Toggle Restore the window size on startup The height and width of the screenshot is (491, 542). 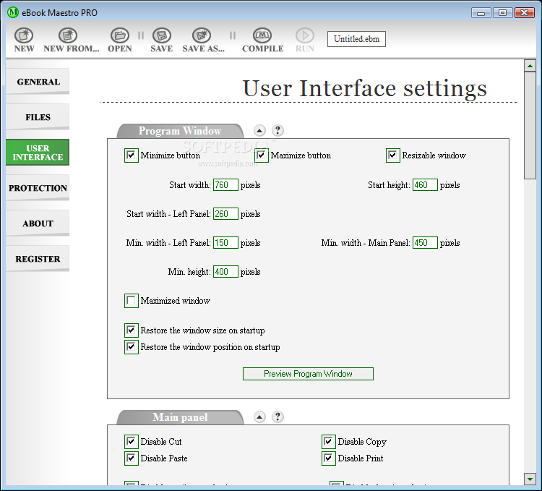tap(132, 330)
